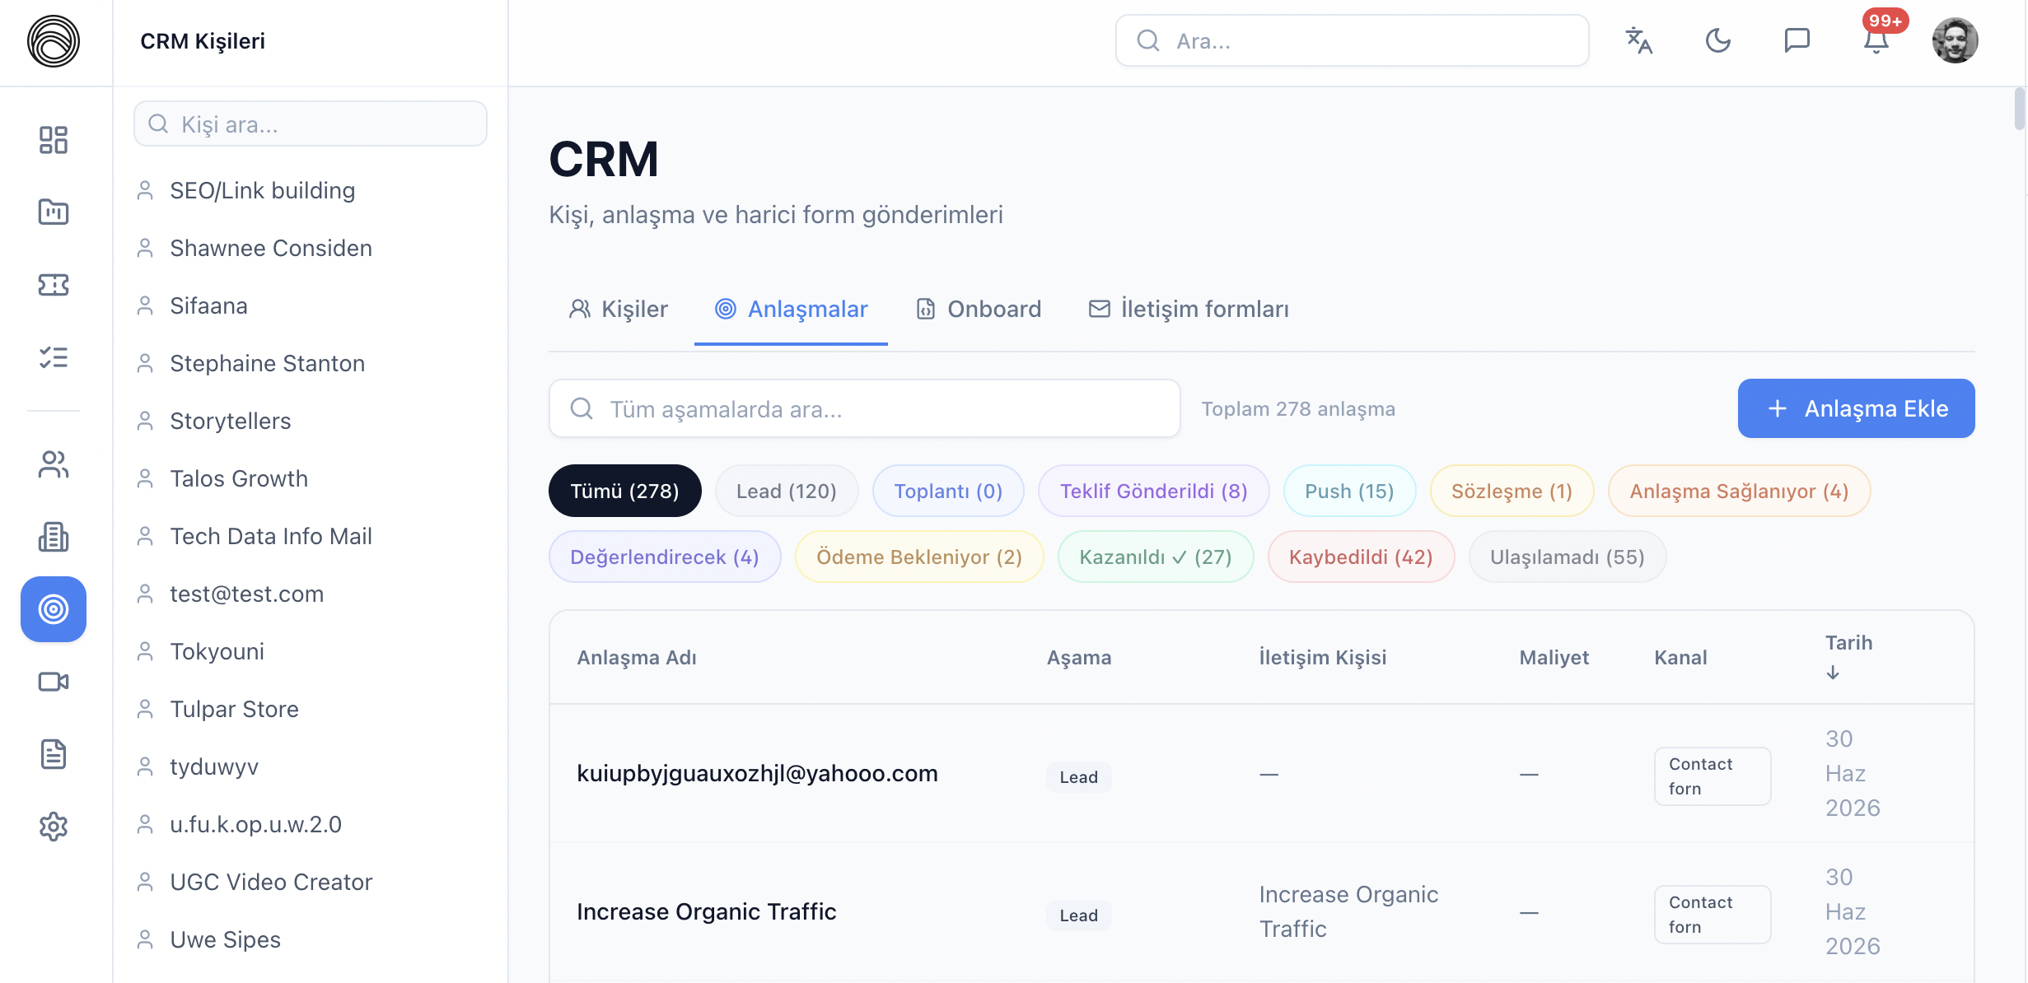Open the video camera icon in sidebar

pos(54,682)
